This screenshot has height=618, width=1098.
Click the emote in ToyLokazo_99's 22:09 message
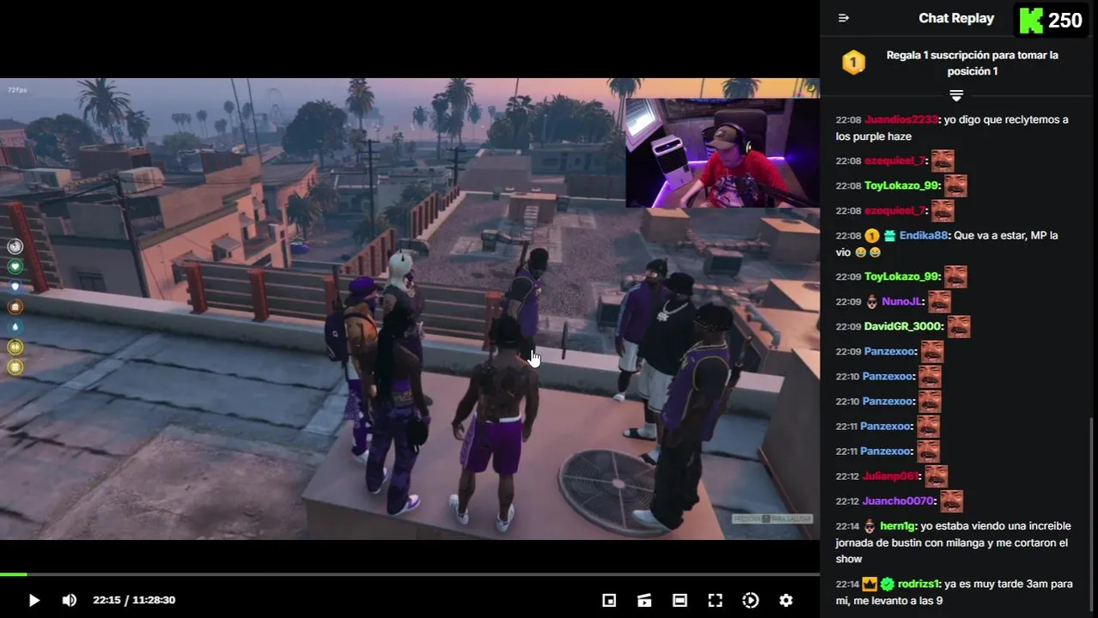point(955,276)
